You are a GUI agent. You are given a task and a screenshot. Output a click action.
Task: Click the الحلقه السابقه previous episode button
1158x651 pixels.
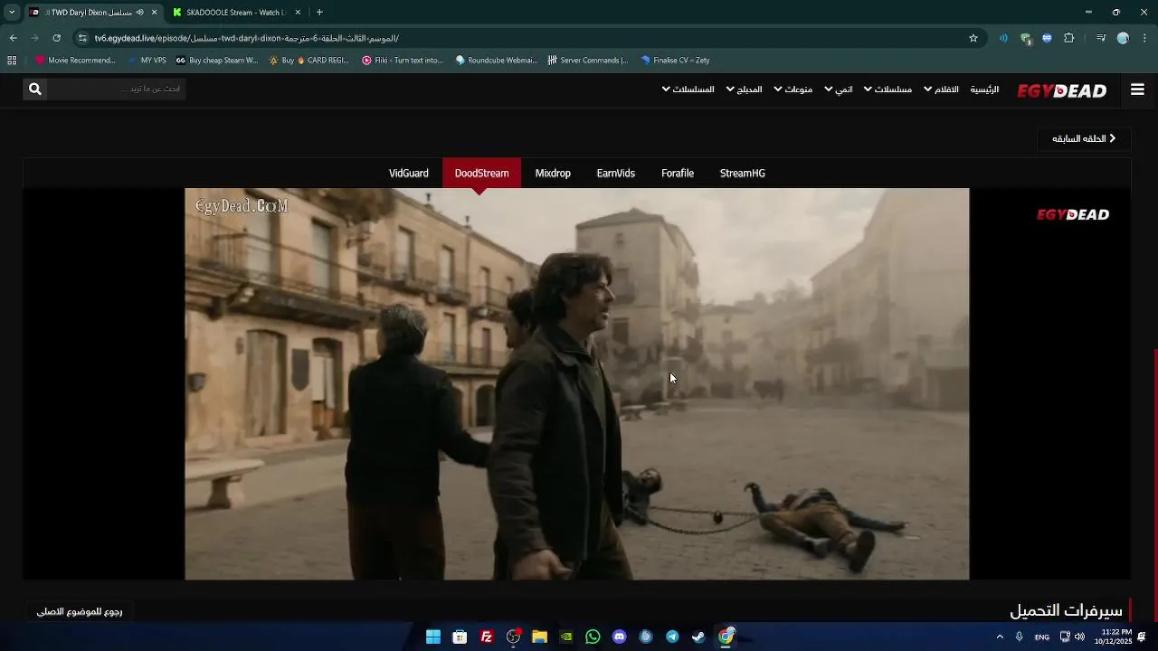(x=1084, y=138)
